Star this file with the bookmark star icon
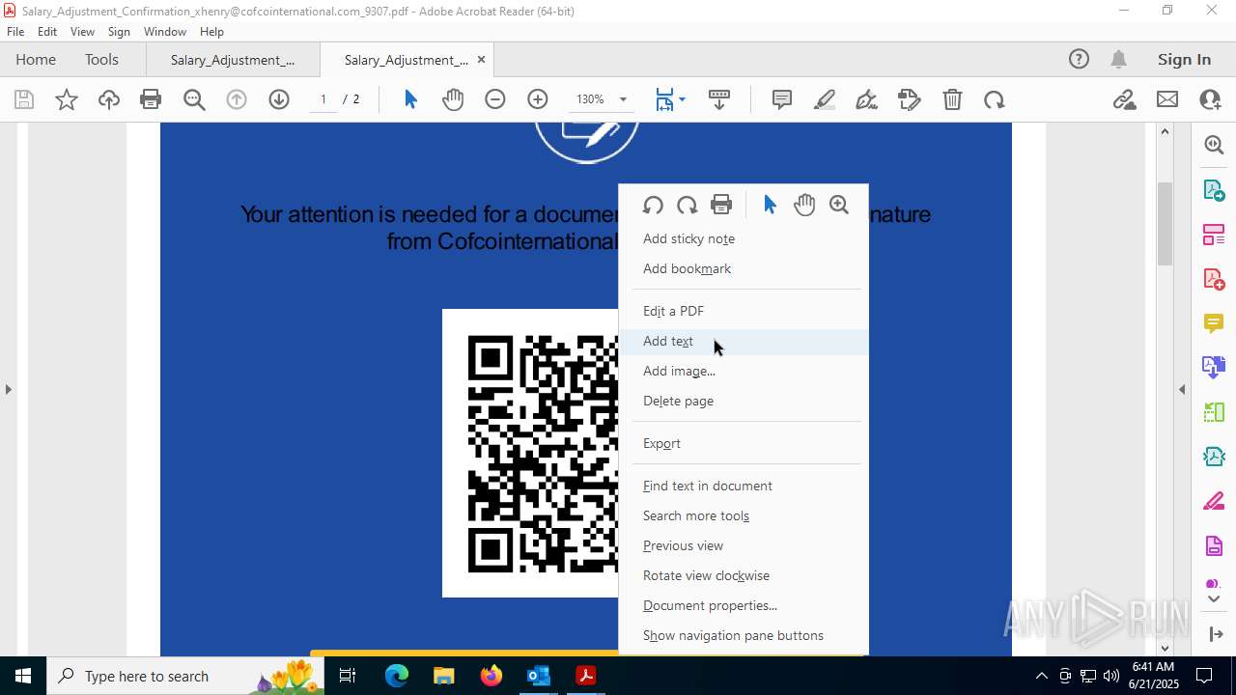 [67, 99]
